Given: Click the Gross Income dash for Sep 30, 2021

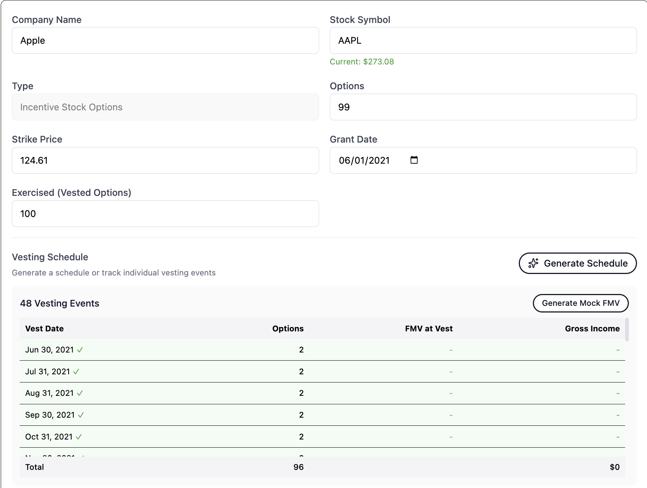Looking at the screenshot, I should 618,415.
